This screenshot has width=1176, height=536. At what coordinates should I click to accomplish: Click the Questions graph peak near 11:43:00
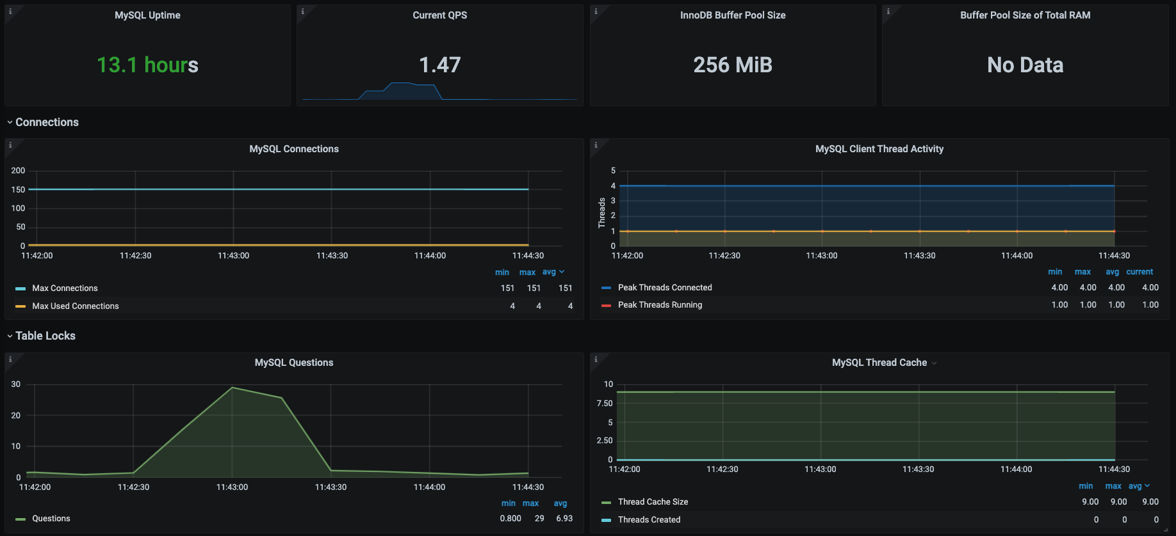(232, 388)
